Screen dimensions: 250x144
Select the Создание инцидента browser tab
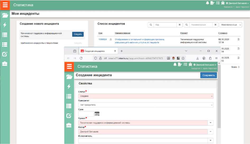point(98,51)
